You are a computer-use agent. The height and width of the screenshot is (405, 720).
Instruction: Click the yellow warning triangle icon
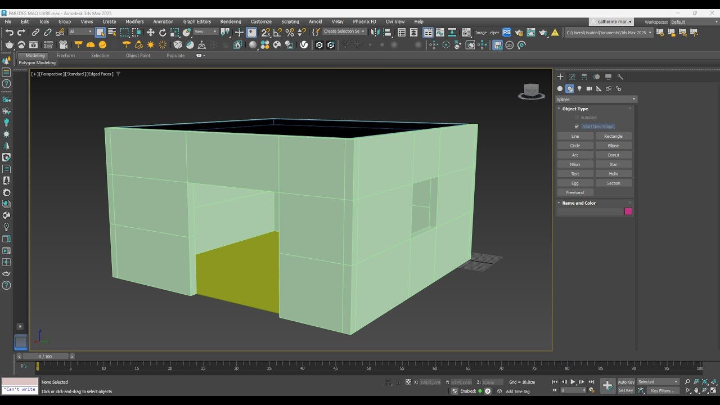[x=555, y=32]
